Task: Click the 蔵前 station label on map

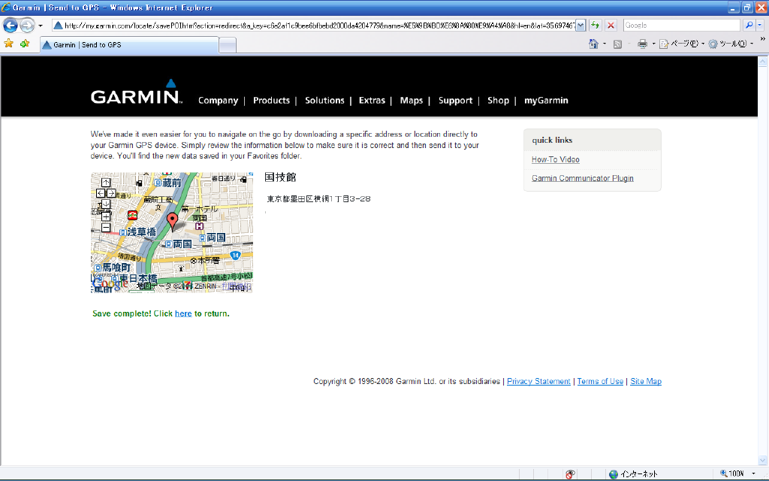Action: pos(168,183)
